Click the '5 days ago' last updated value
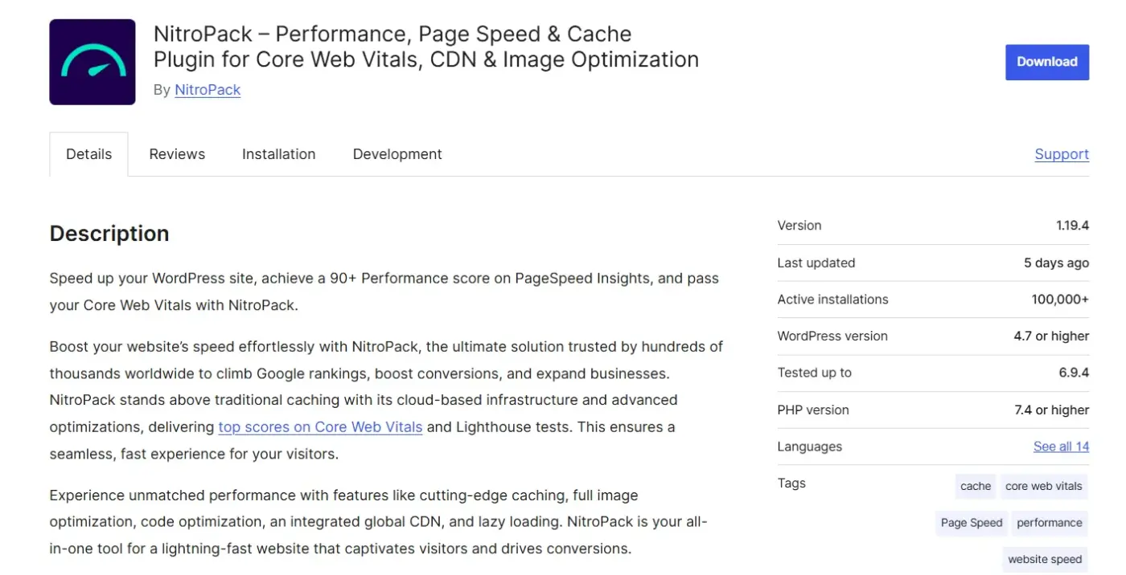Screen dimensions: 1126x575 (1056, 263)
